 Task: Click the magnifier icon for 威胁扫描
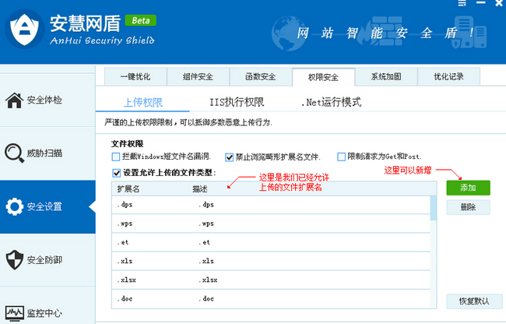[15, 153]
